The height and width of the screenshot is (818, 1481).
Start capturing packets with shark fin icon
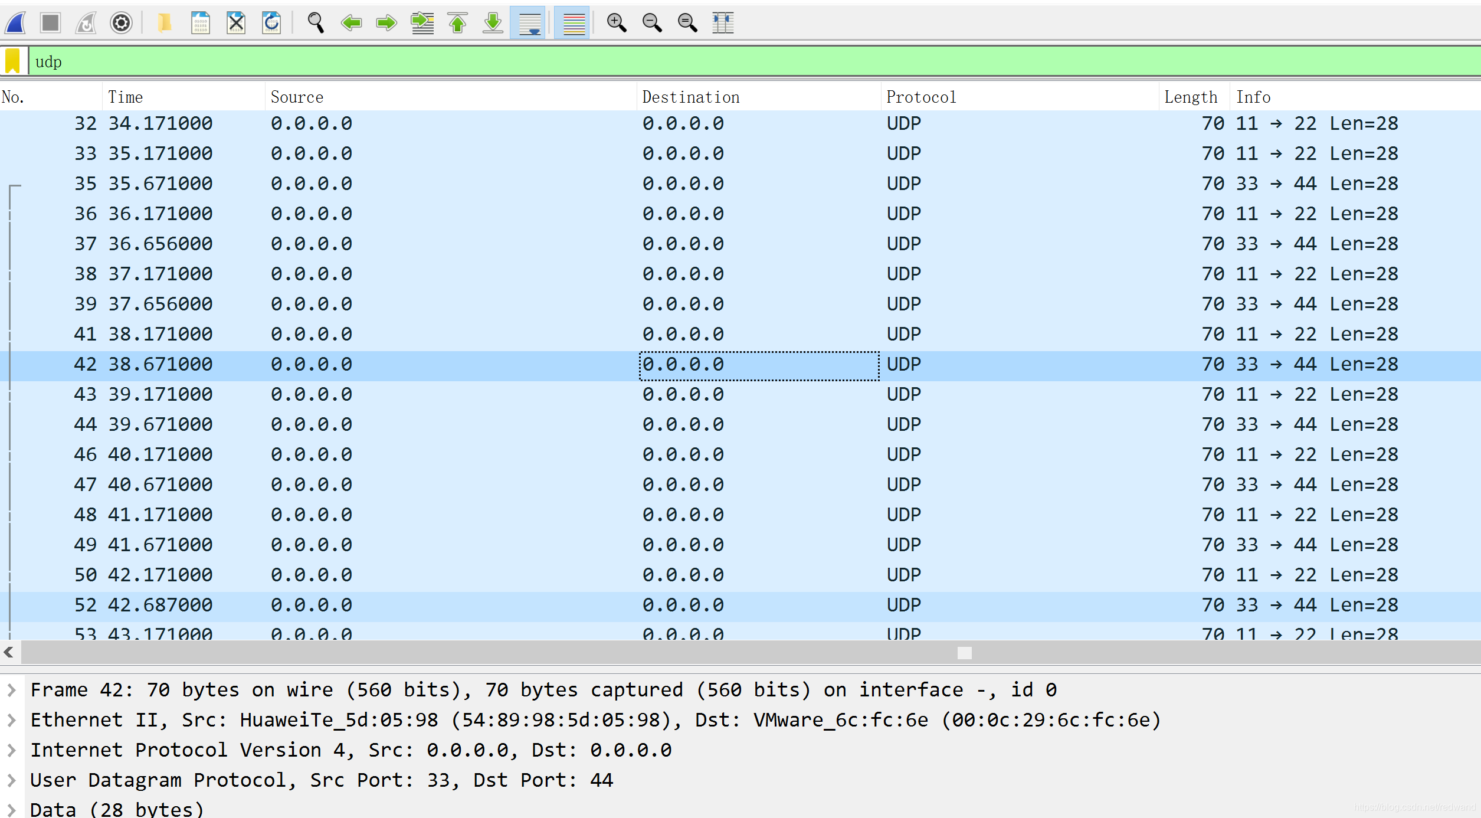point(16,23)
